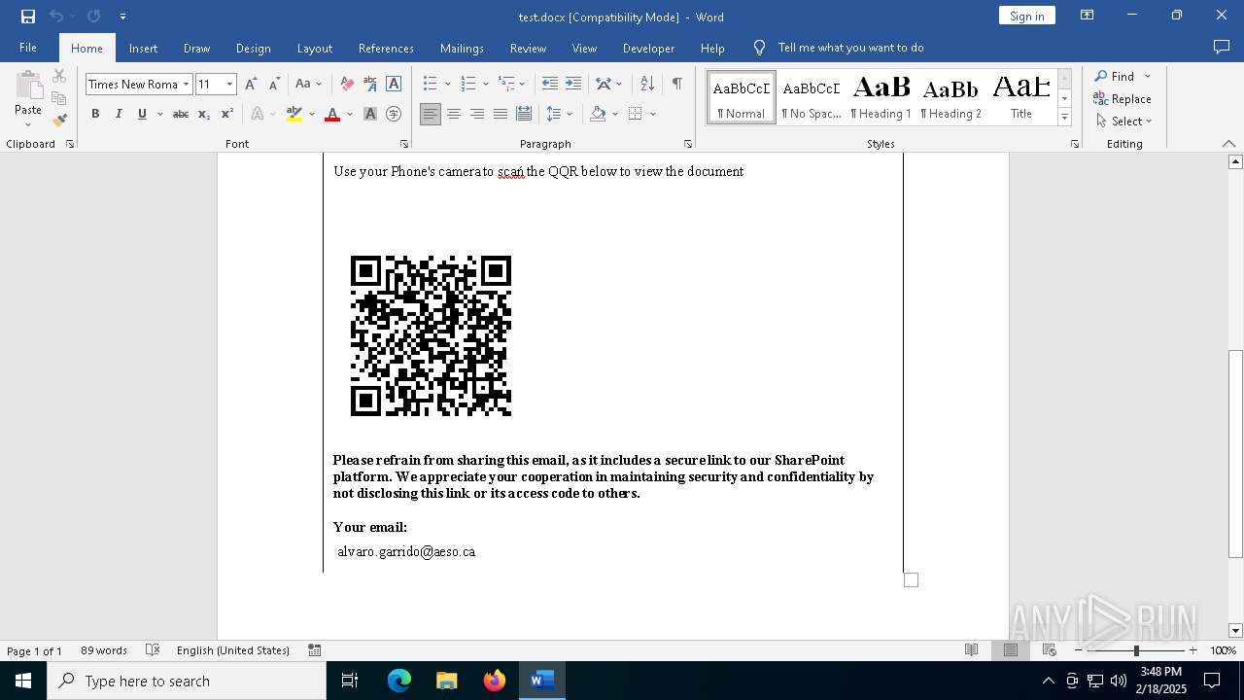Image resolution: width=1244 pixels, height=700 pixels.
Task: Expand Numbering list dropdown arrow
Action: [485, 85]
